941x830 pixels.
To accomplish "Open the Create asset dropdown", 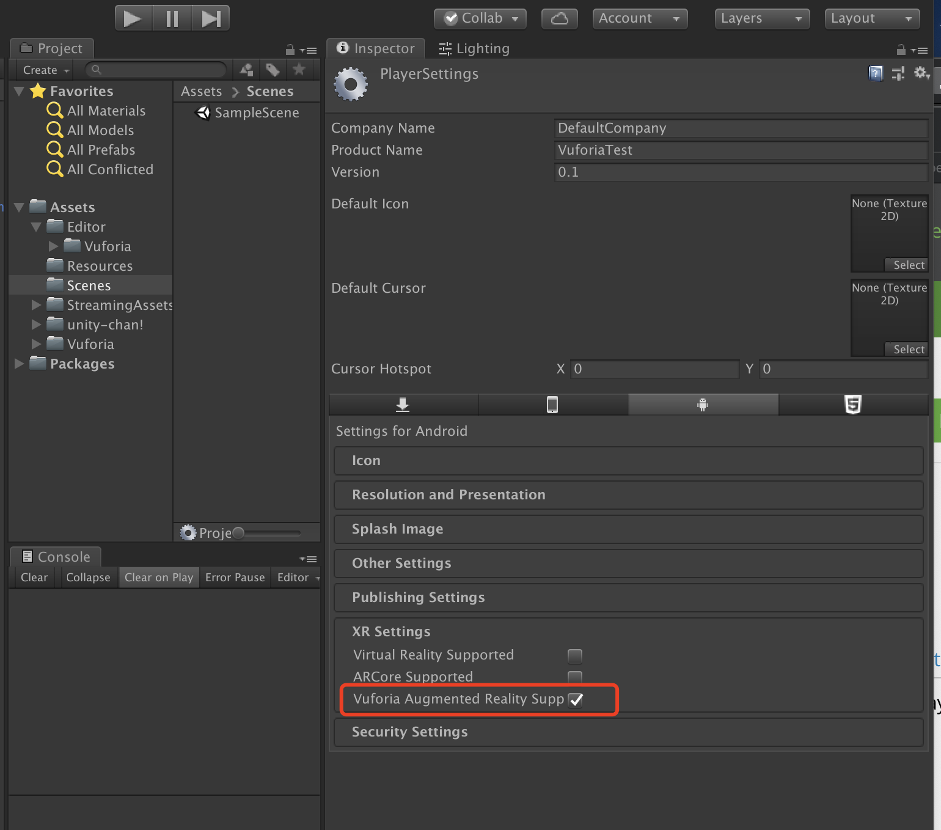I will click(x=46, y=70).
